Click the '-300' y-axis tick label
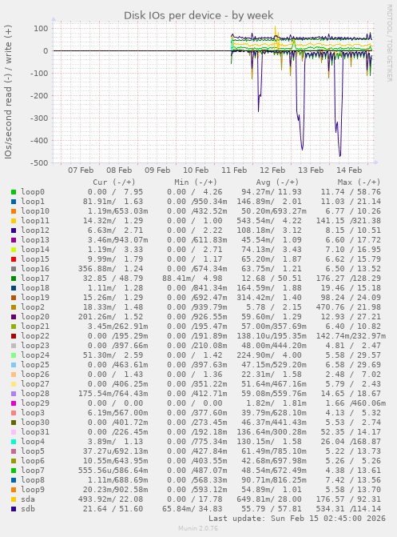The height and width of the screenshot is (537, 397). [39, 118]
